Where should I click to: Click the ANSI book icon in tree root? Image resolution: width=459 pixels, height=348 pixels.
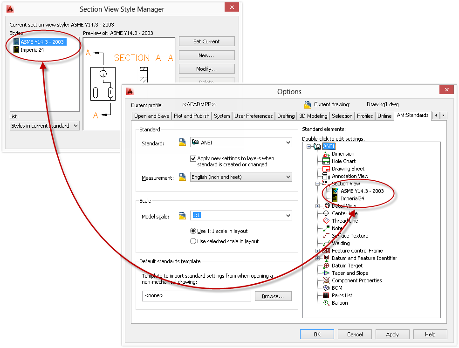tap(317, 146)
